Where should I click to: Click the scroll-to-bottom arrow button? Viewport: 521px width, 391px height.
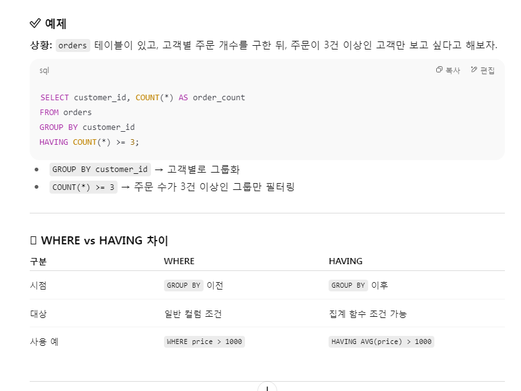[x=267, y=387]
